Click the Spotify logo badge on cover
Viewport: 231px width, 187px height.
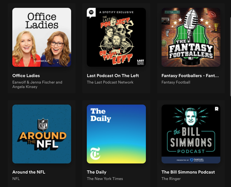[91, 13]
